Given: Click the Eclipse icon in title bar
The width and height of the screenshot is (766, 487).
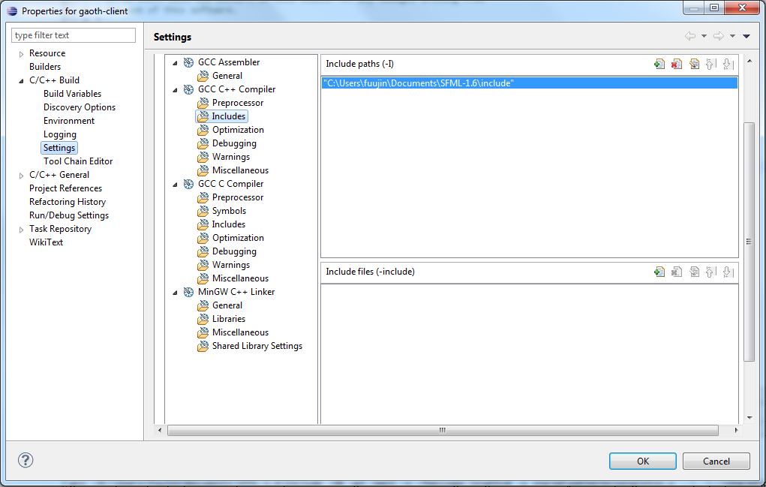Looking at the screenshot, I should point(12,11).
